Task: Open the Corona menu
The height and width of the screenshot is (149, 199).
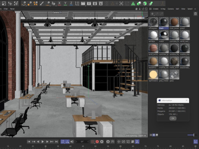Action: coord(171,9)
